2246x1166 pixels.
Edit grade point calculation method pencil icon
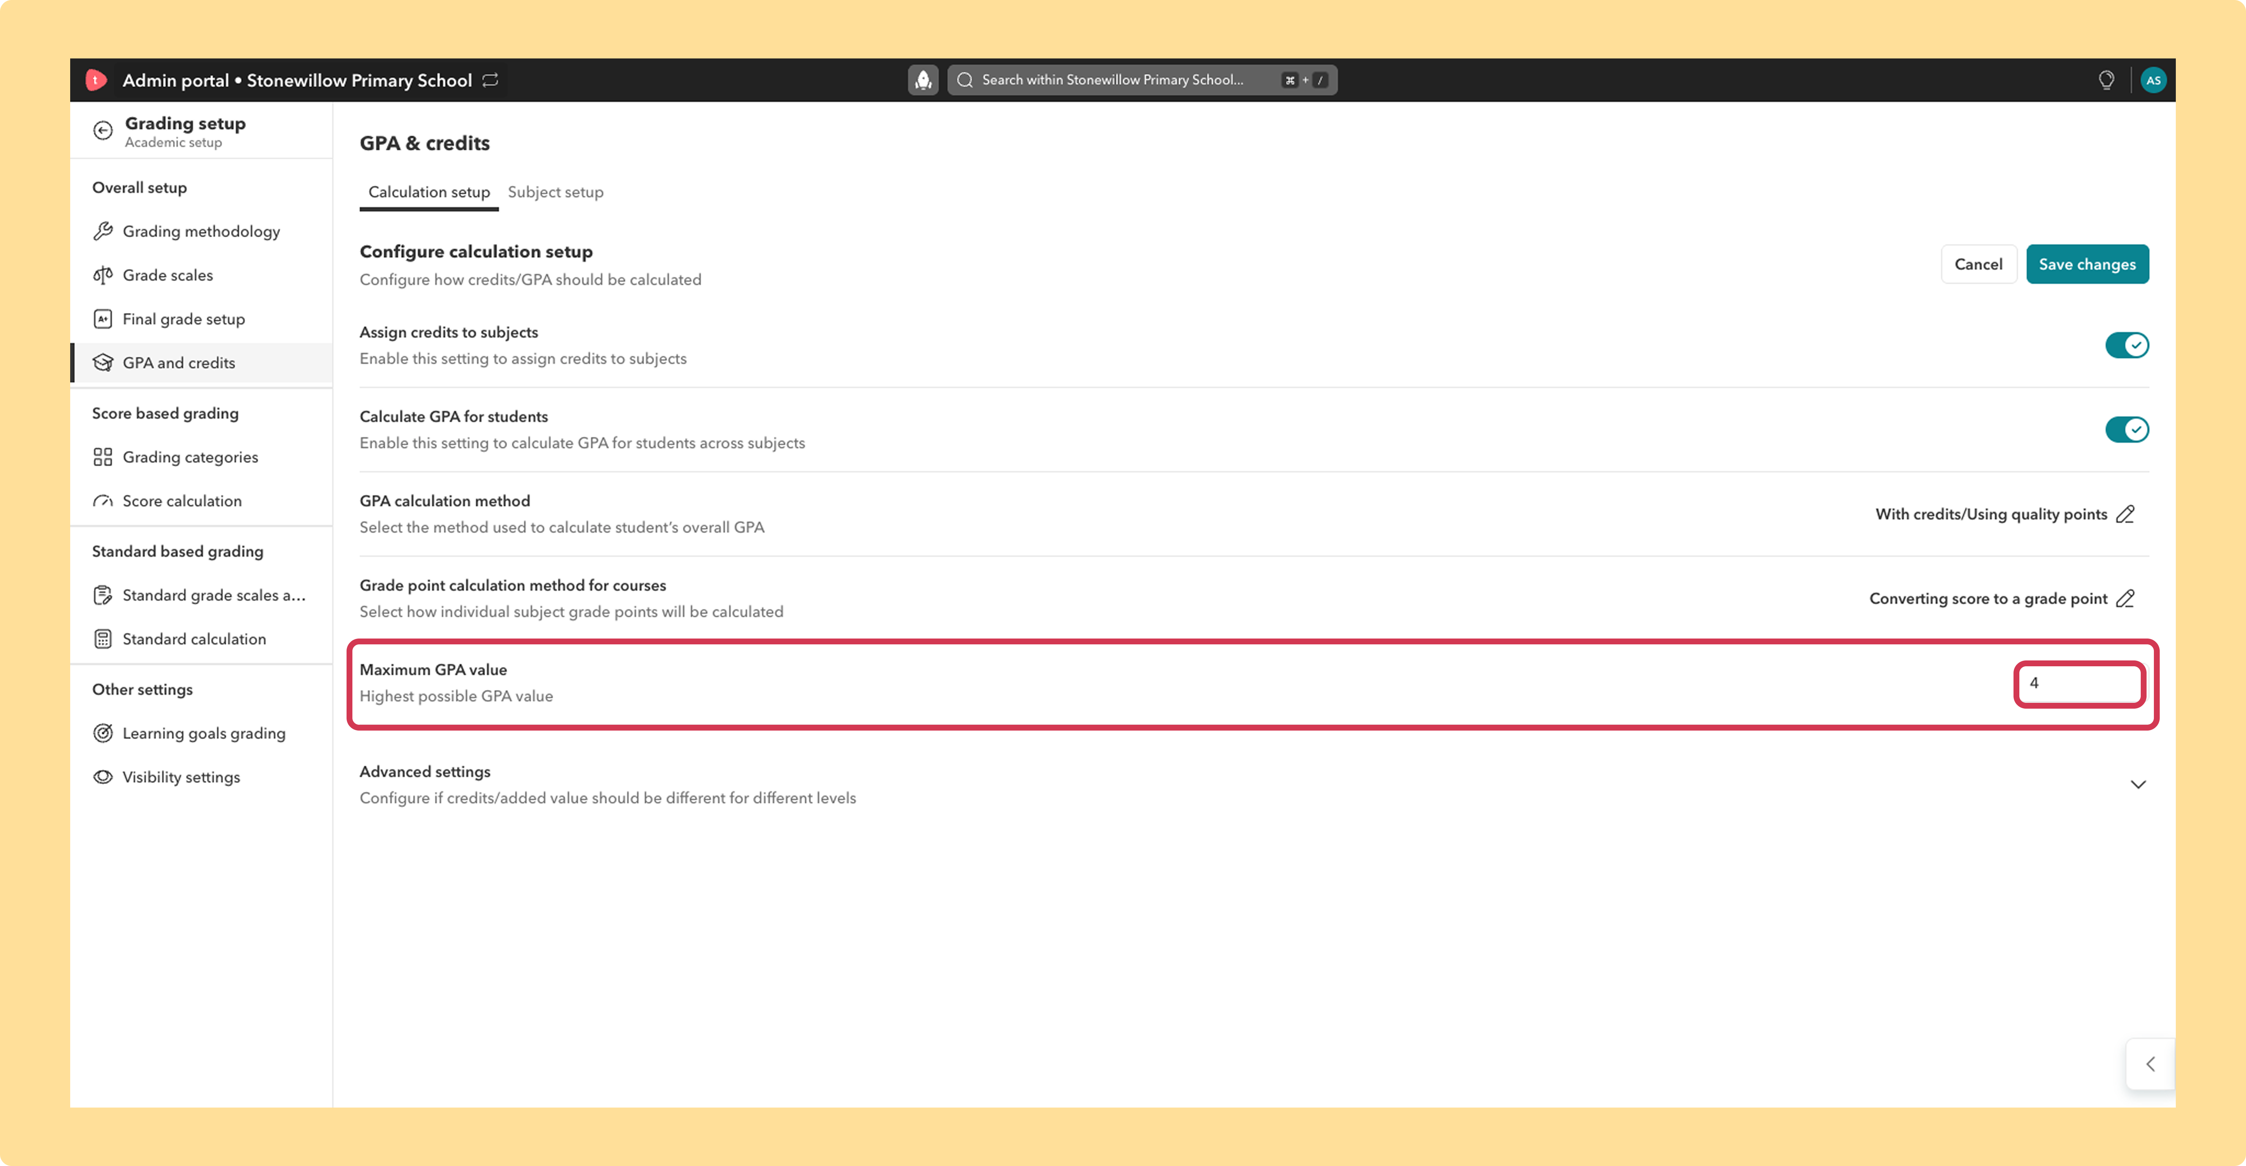click(2126, 599)
